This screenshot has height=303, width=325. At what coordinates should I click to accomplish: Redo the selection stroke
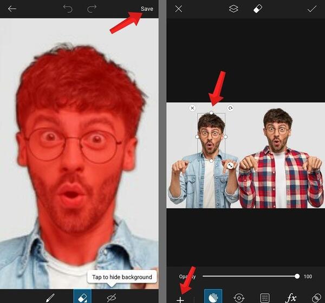[x=92, y=9]
